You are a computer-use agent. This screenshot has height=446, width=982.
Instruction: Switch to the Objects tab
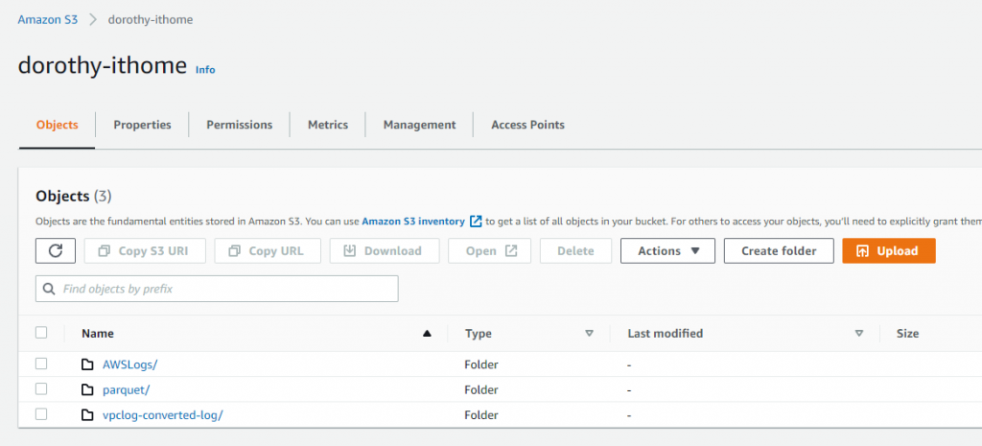pyautogui.click(x=57, y=125)
